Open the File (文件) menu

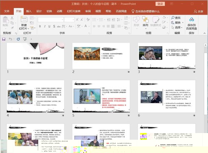(x=7, y=11)
